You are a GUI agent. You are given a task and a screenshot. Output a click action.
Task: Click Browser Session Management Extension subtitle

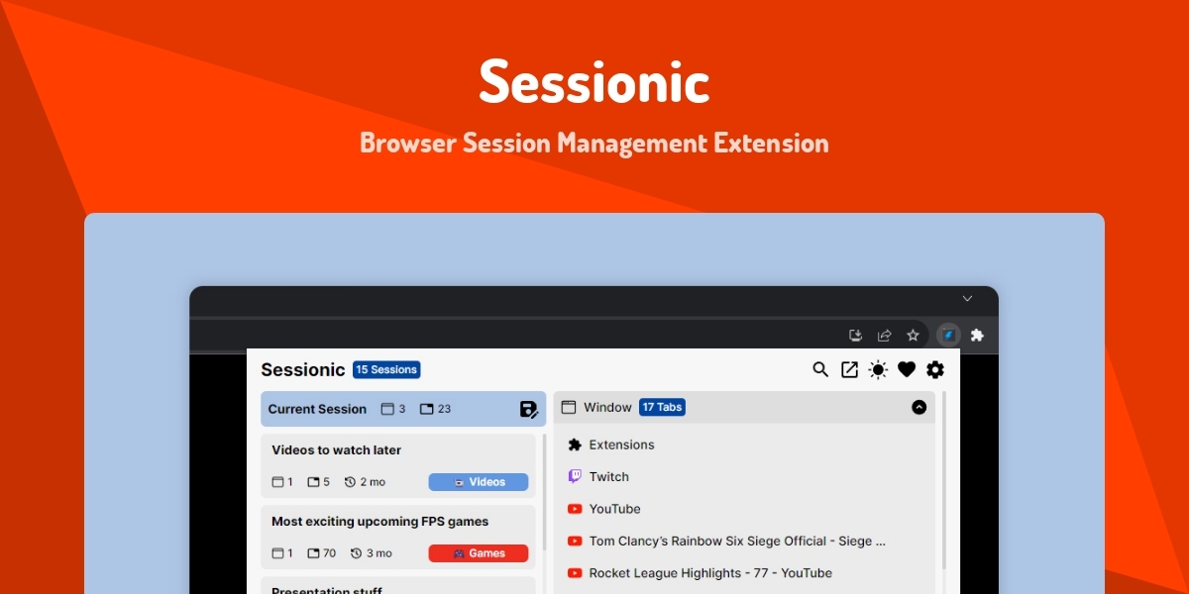[594, 143]
